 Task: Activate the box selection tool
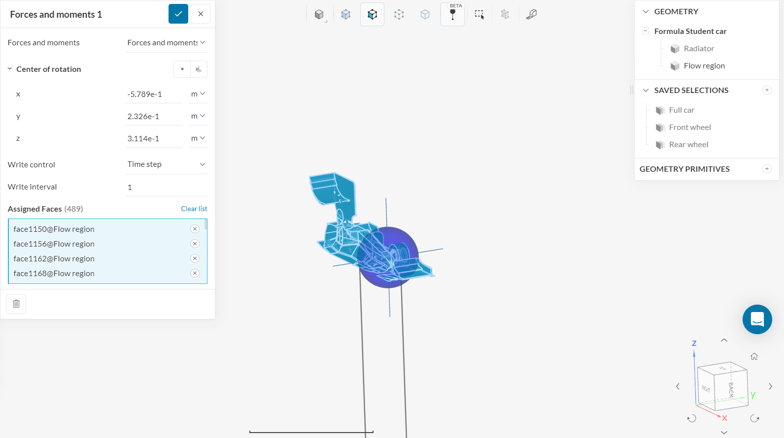[479, 14]
